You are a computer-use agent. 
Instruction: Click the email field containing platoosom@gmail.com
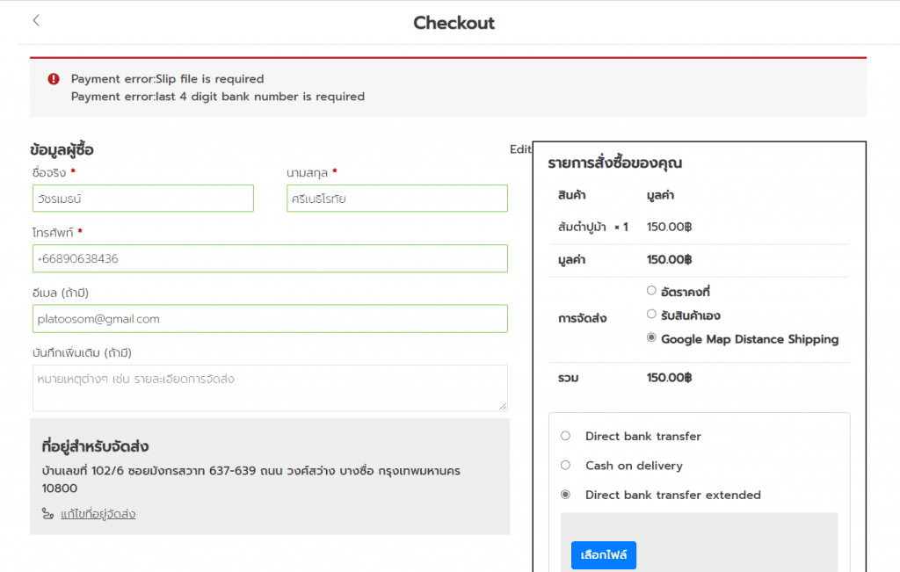pos(270,318)
